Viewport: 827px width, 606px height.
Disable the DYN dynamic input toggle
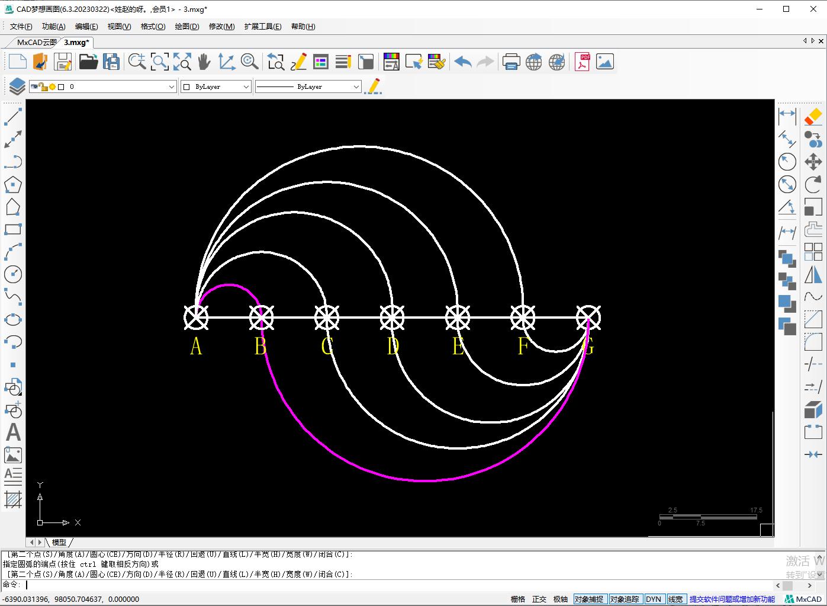pos(654,599)
